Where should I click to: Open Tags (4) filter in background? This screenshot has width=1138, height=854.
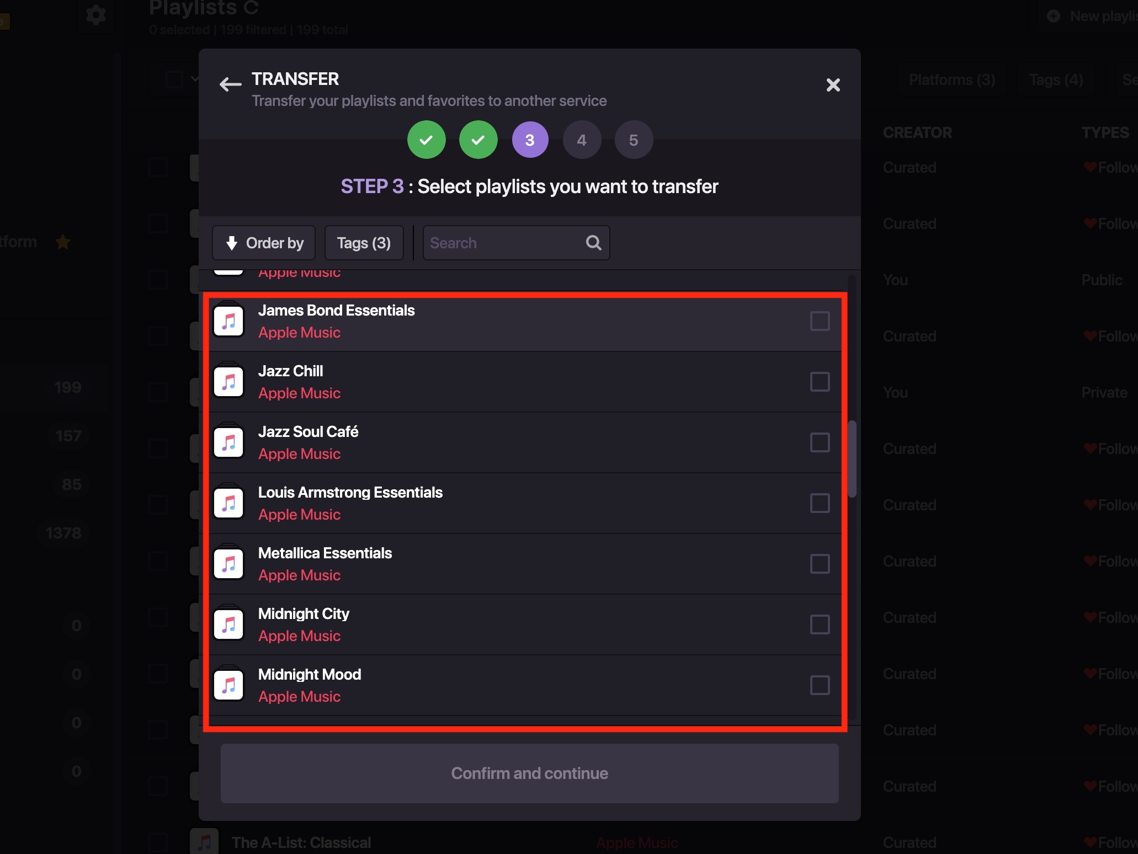1056,80
